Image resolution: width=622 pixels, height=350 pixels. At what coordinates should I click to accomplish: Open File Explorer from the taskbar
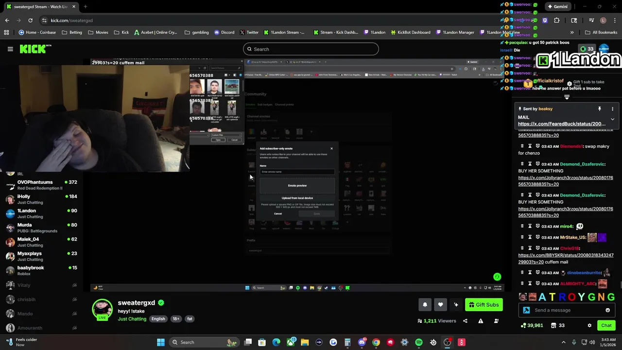point(305,342)
